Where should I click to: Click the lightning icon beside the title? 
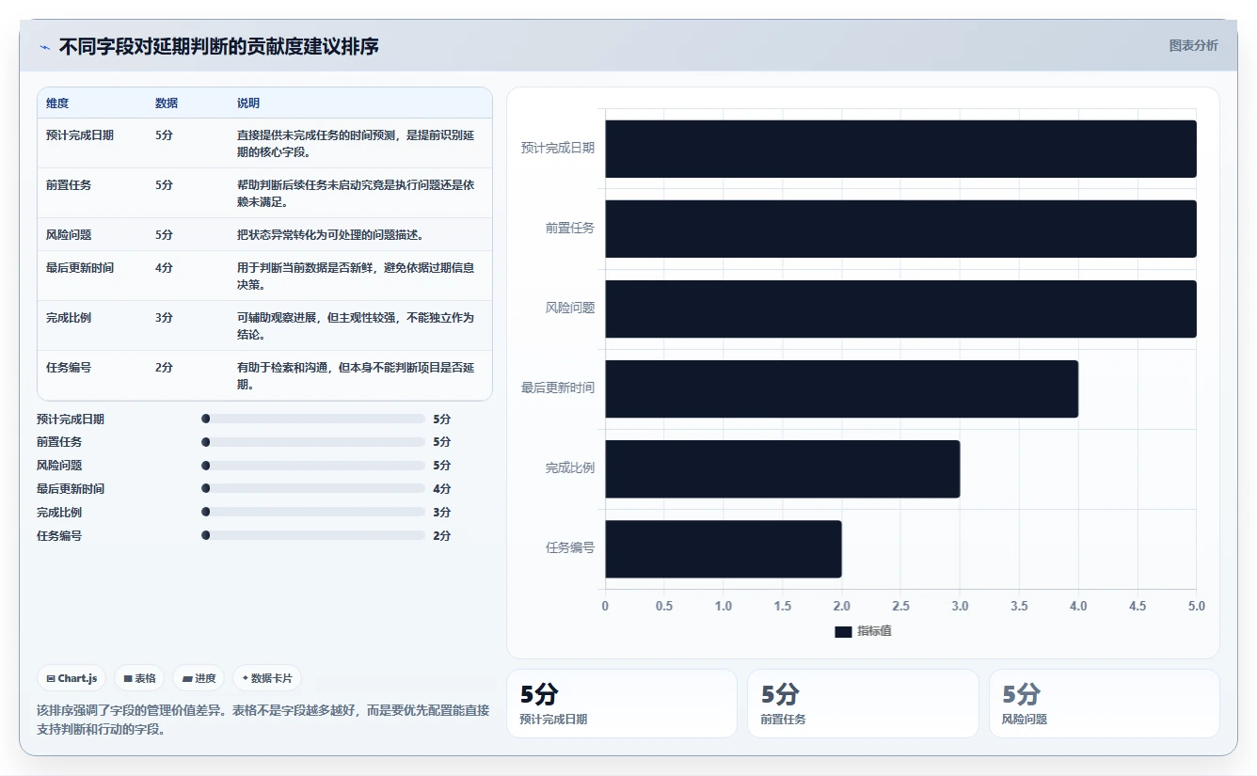44,47
